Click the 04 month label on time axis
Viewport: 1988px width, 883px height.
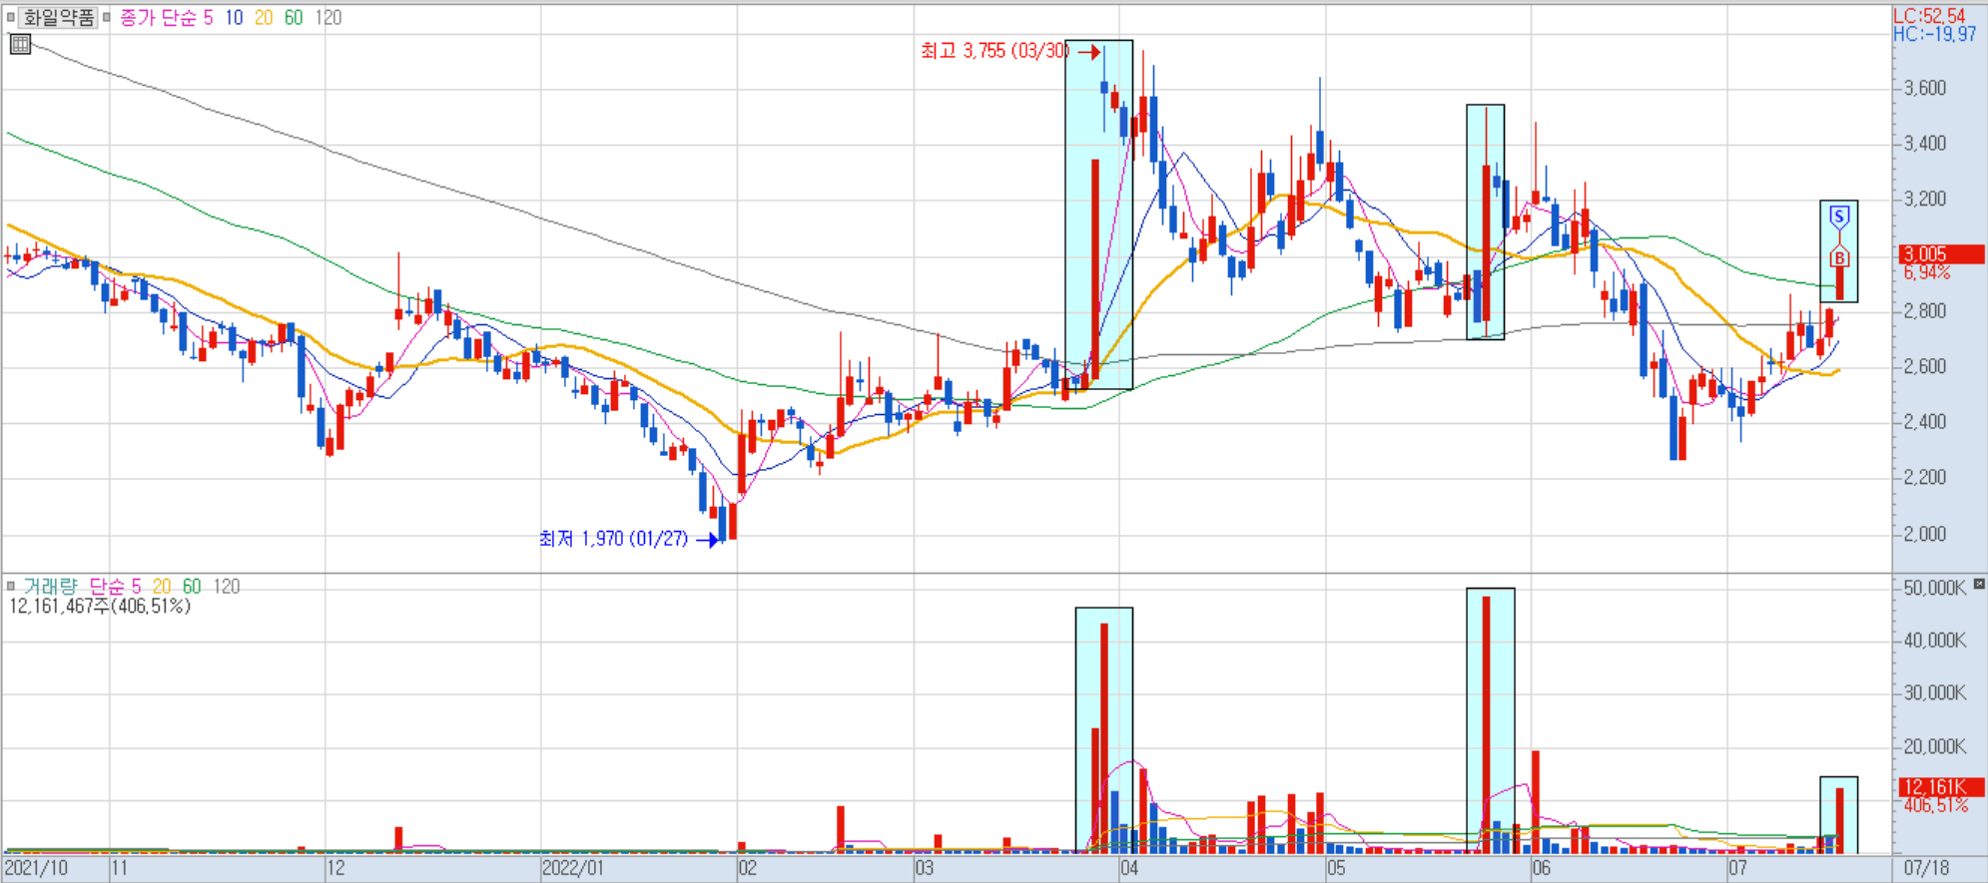pyautogui.click(x=1129, y=868)
